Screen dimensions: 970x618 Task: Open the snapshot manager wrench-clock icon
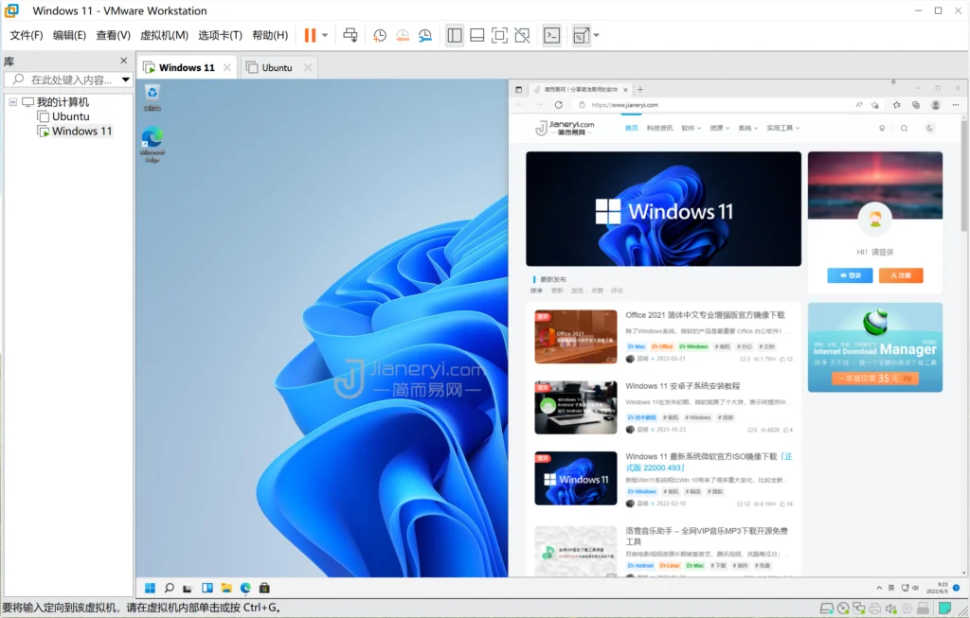click(425, 35)
